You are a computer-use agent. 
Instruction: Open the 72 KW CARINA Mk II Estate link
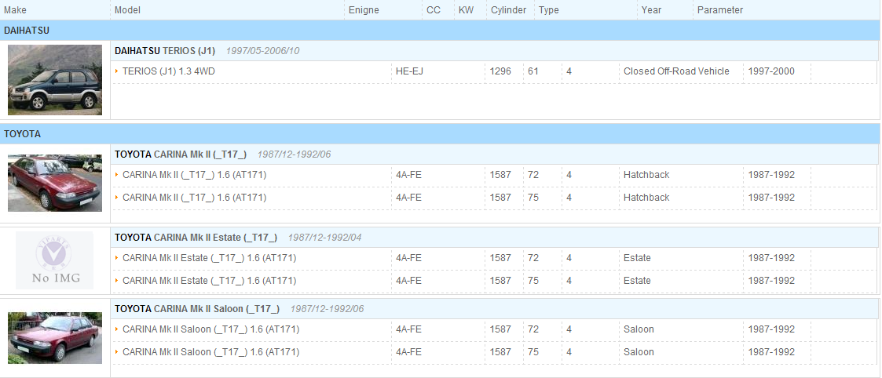[209, 258]
